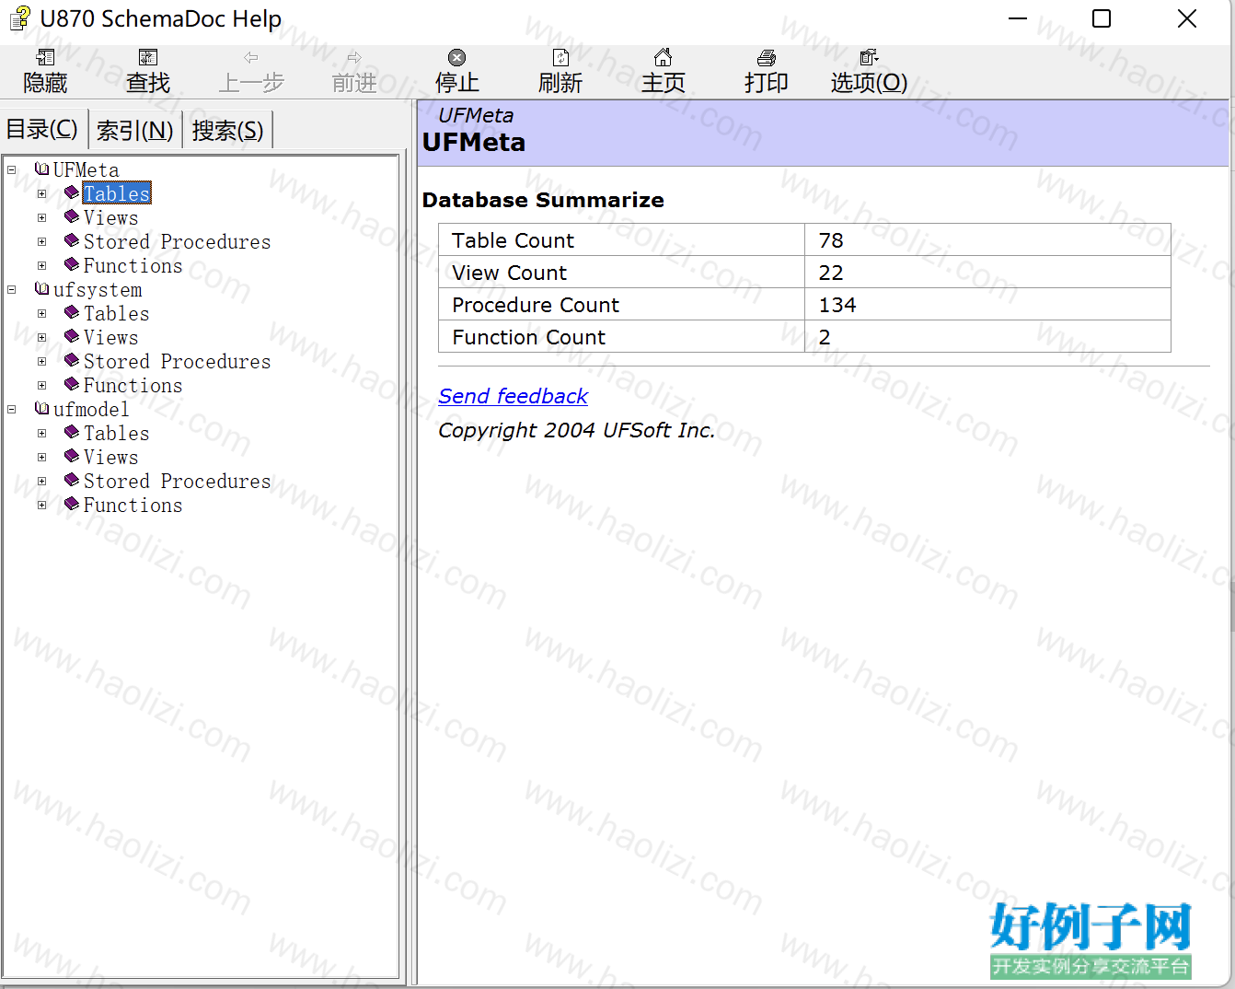This screenshot has height=989, width=1235.
Task: Expand Functions under ufsystem
Action: (41, 386)
